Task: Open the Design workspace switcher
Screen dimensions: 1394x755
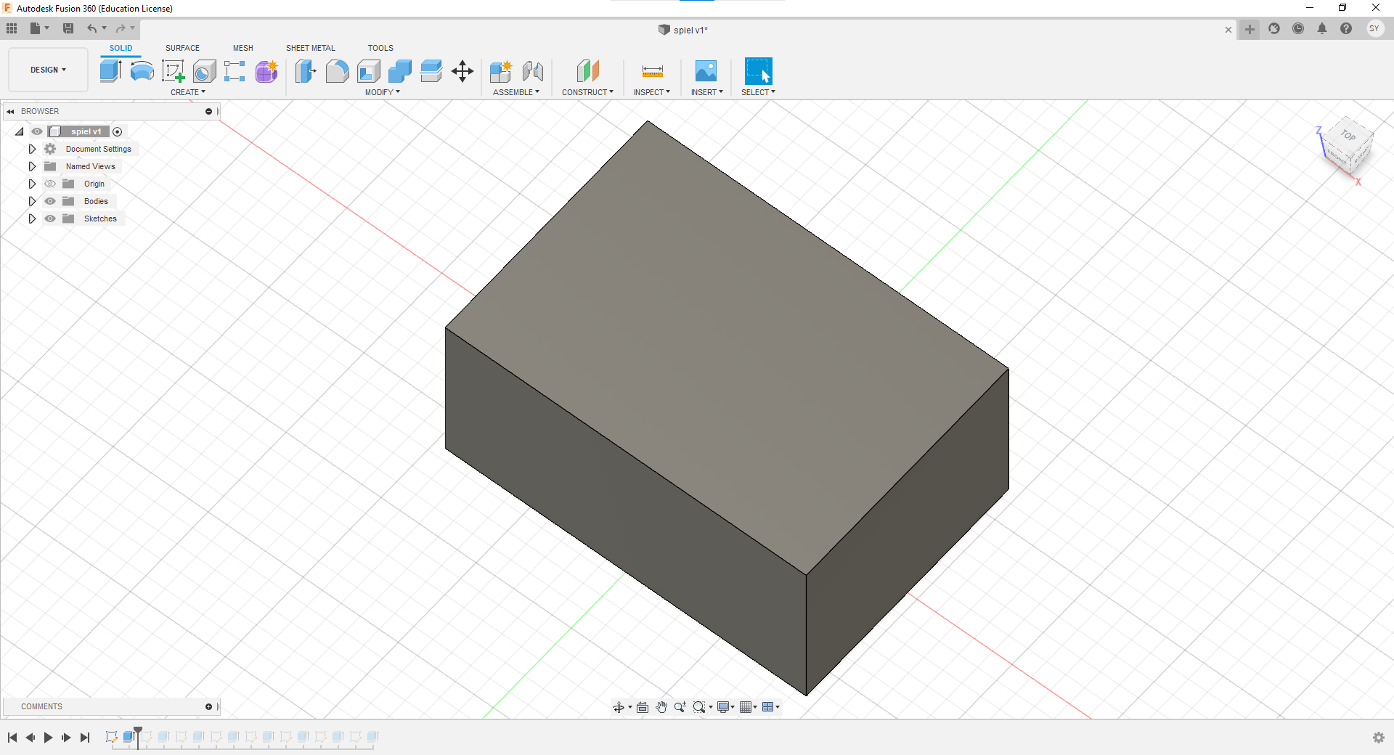Action: tap(47, 70)
